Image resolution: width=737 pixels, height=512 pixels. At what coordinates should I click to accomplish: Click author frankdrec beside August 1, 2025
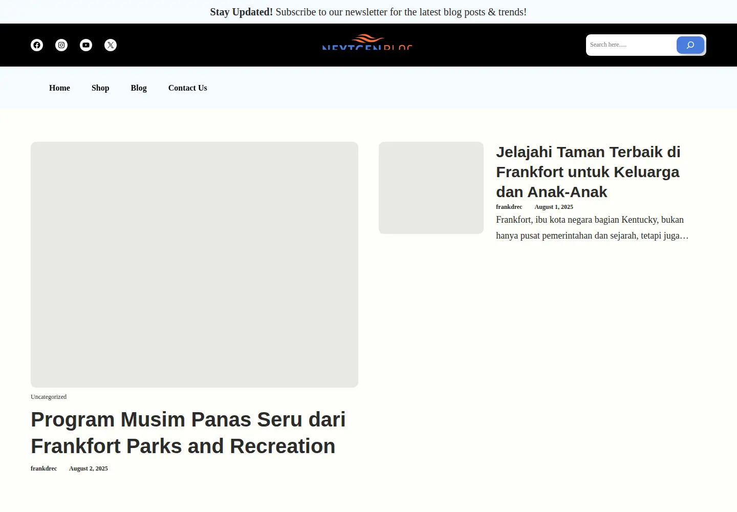click(509, 207)
